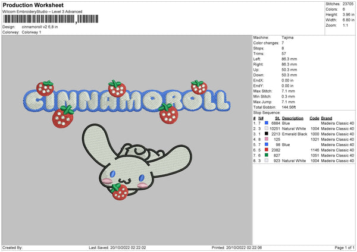Viewport: 357px width, 252px height.
Task: Pick the Emerald Black color swatch
Action: pyautogui.click(x=267, y=134)
